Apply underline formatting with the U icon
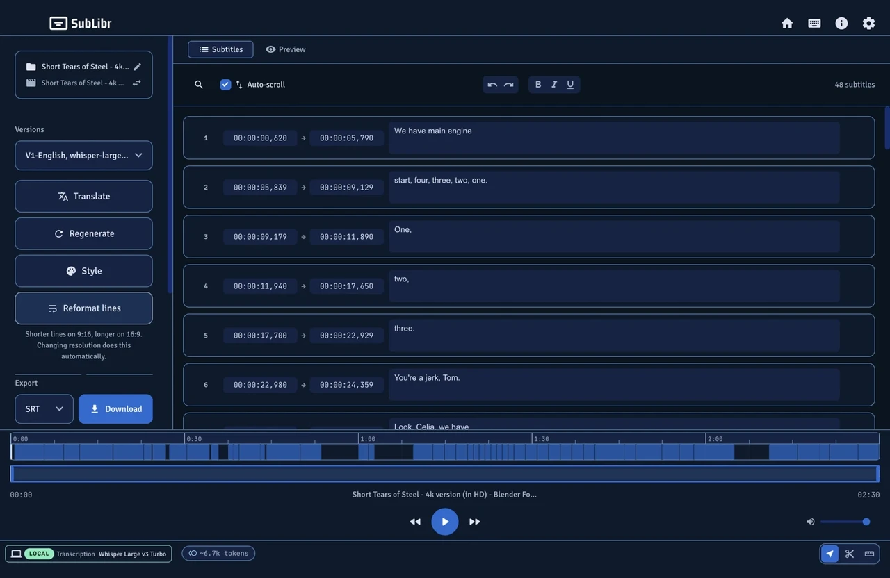The width and height of the screenshot is (890, 578). [x=570, y=85]
